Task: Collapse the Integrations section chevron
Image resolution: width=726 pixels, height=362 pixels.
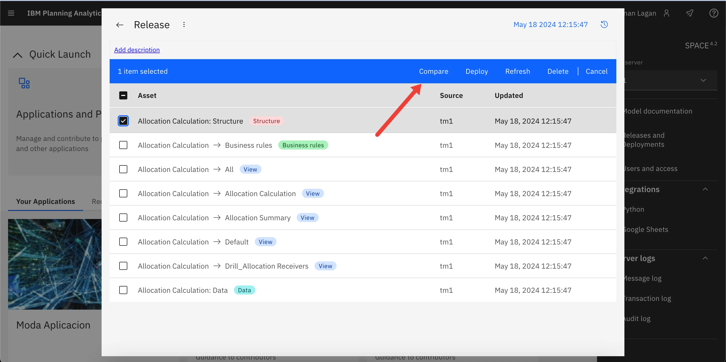Action: pyautogui.click(x=705, y=189)
